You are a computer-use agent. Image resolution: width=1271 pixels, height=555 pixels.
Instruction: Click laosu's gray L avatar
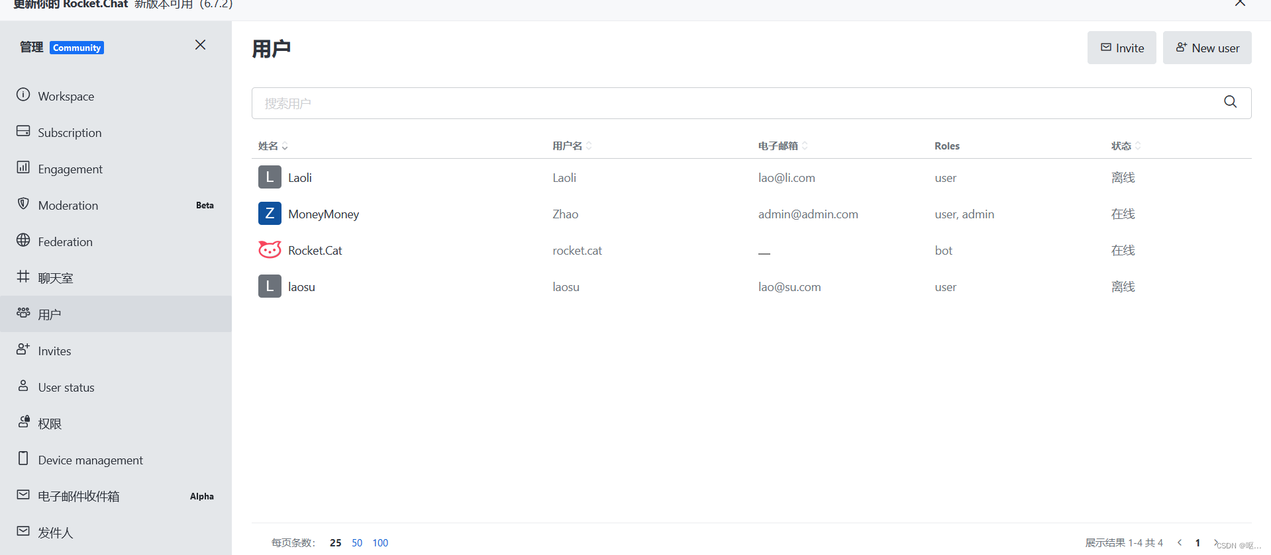[270, 286]
